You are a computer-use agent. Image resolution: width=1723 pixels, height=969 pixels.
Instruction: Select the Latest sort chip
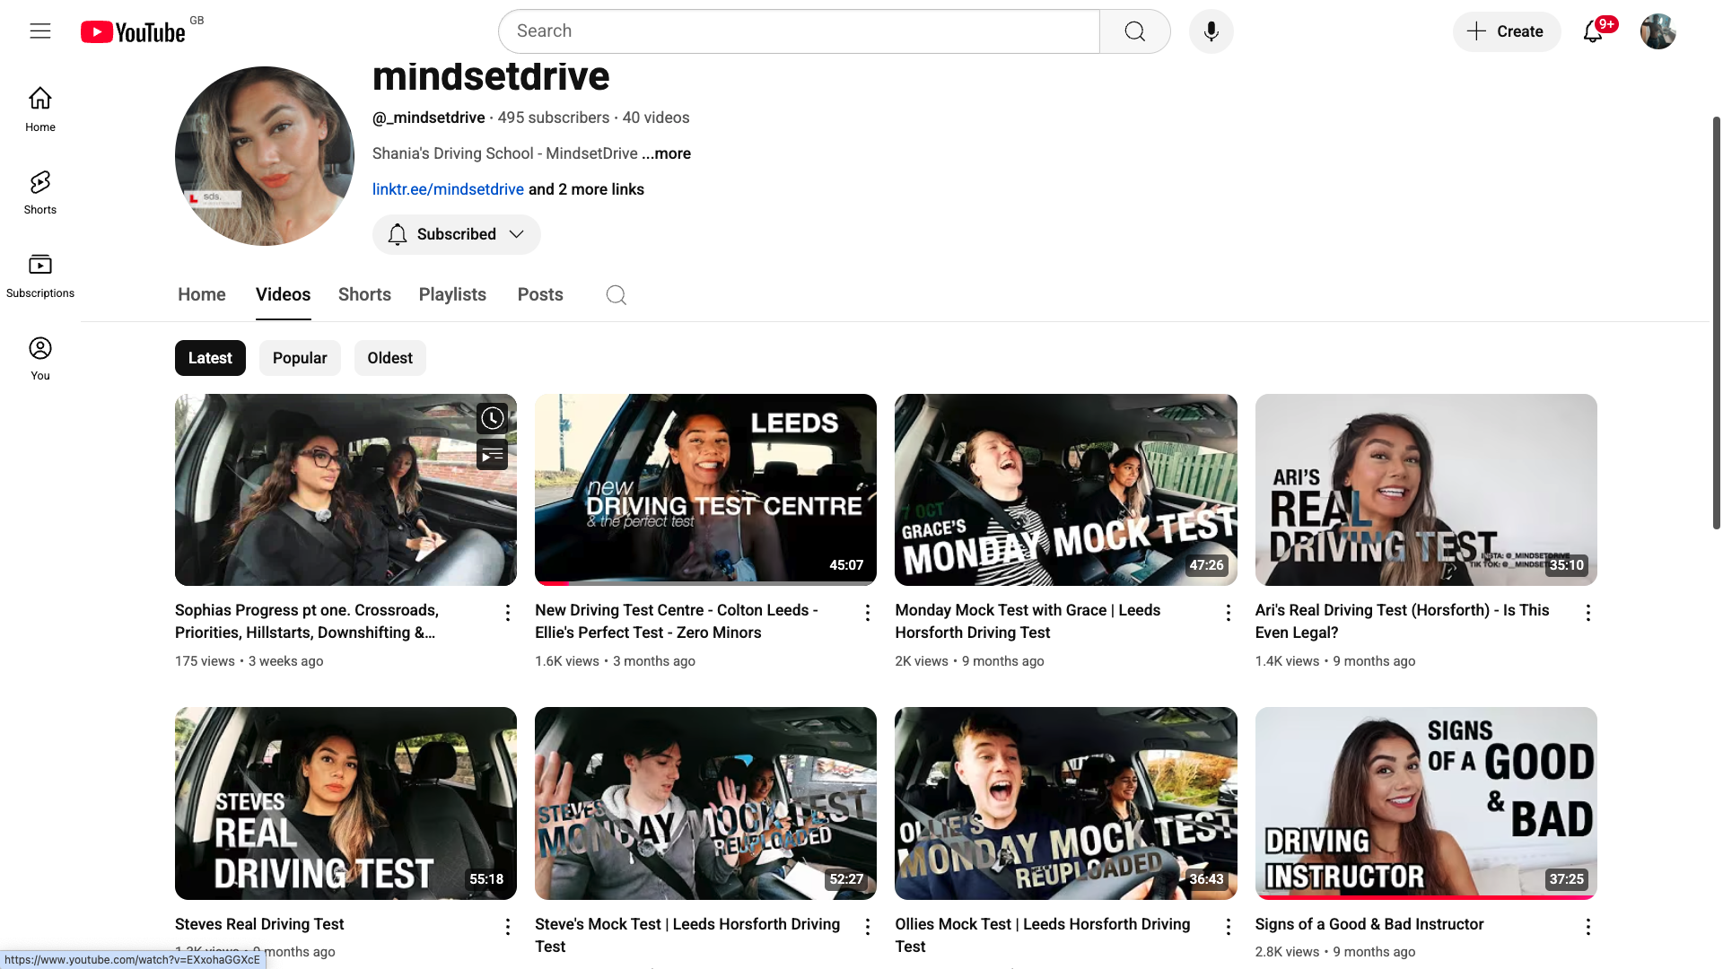(210, 358)
